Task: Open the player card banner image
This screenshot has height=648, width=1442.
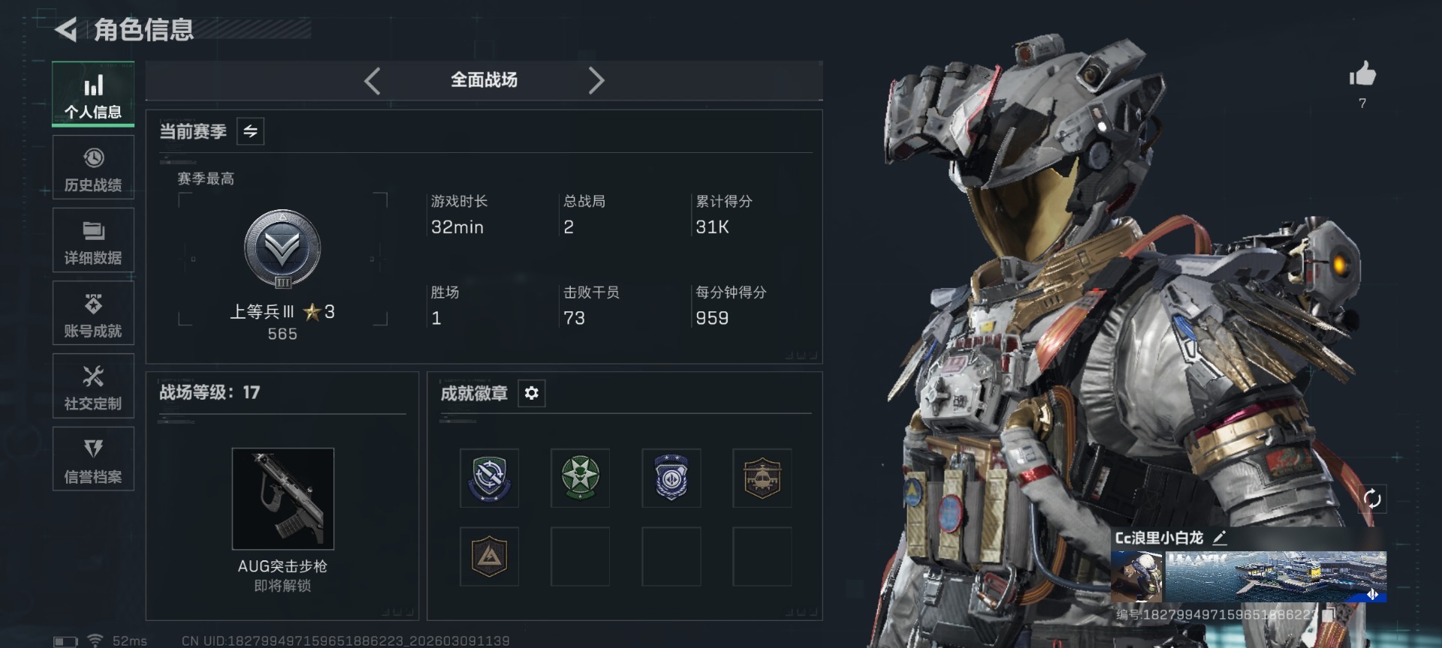Action: pos(1275,577)
